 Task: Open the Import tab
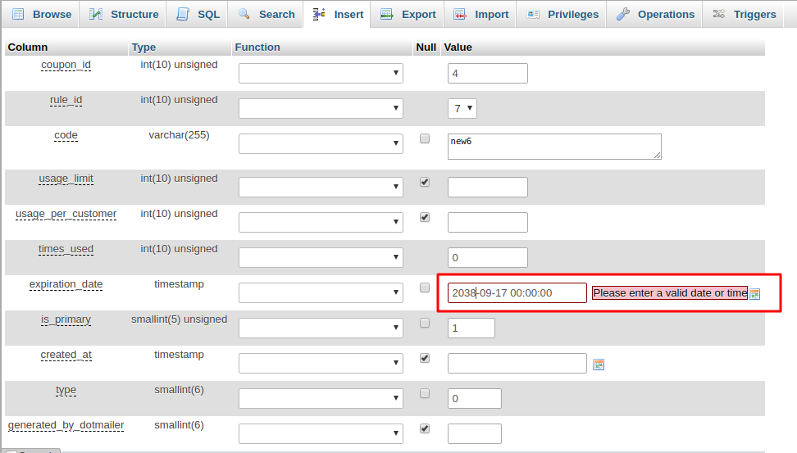(x=480, y=14)
